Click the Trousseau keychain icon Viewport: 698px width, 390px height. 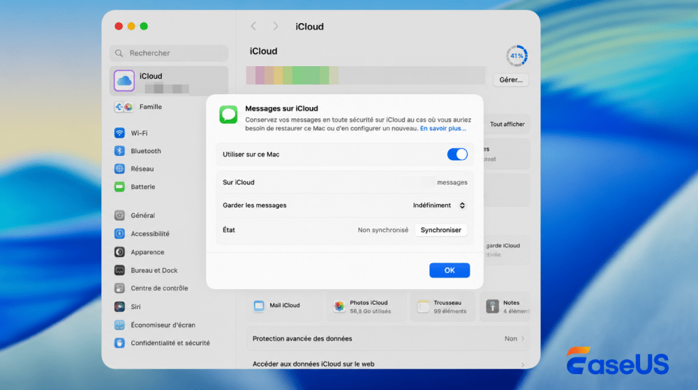coord(423,306)
